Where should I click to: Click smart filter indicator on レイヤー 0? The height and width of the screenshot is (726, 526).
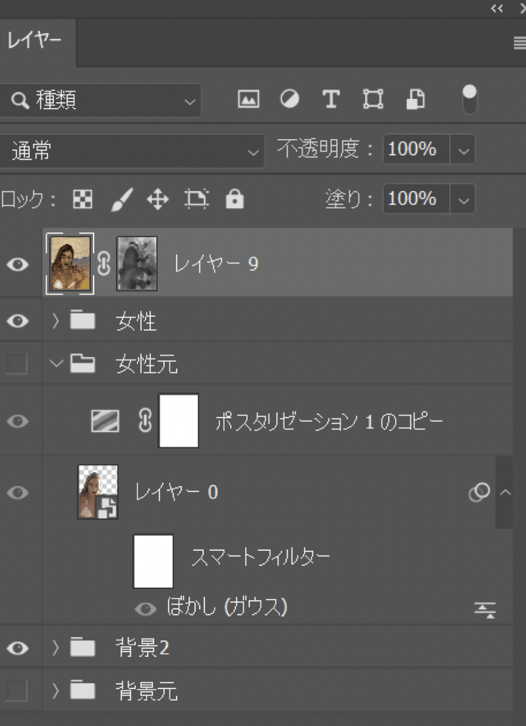pos(479,492)
